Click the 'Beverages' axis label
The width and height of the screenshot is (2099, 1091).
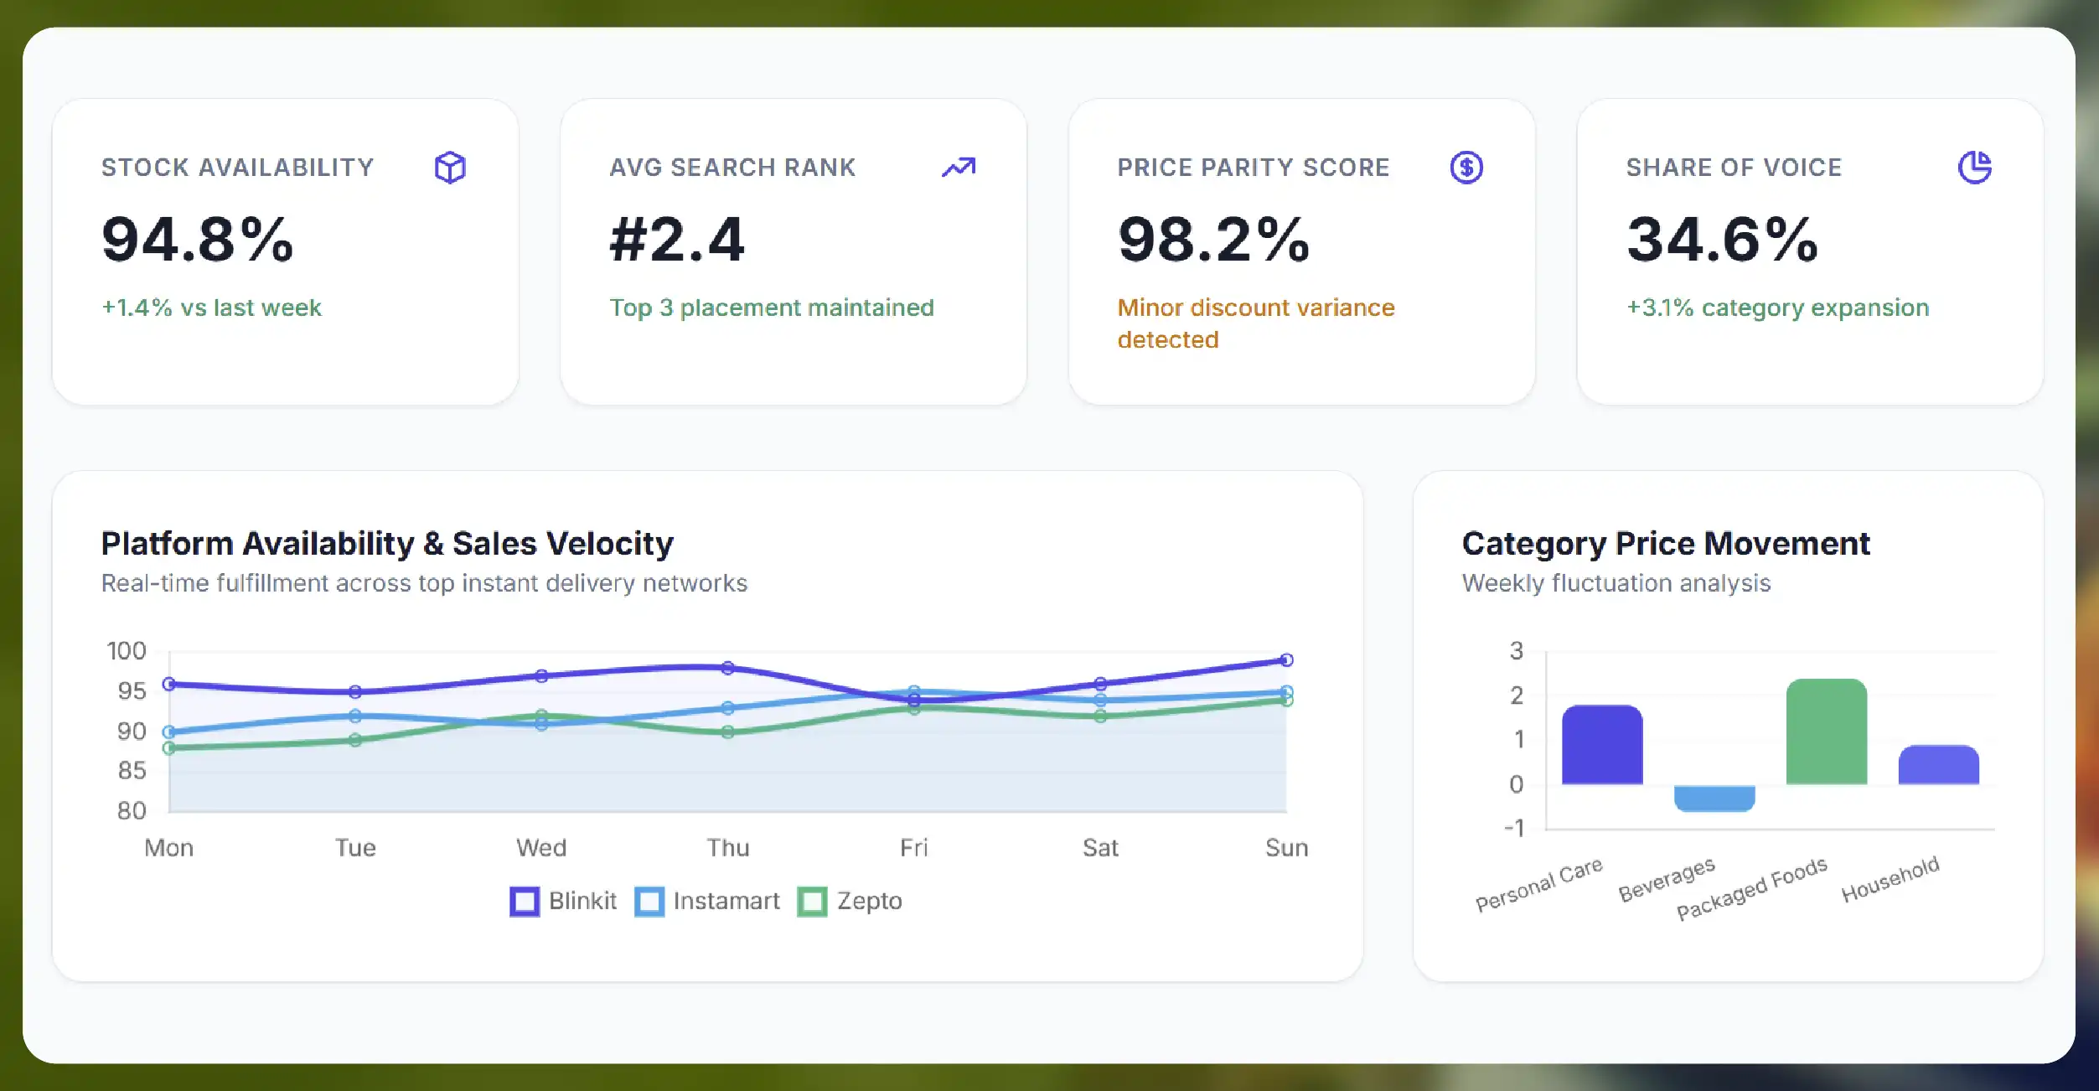1667,878
